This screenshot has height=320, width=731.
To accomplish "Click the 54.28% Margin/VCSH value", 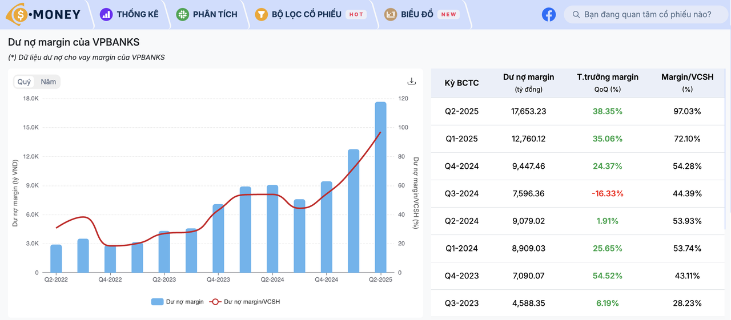I will pos(687,166).
